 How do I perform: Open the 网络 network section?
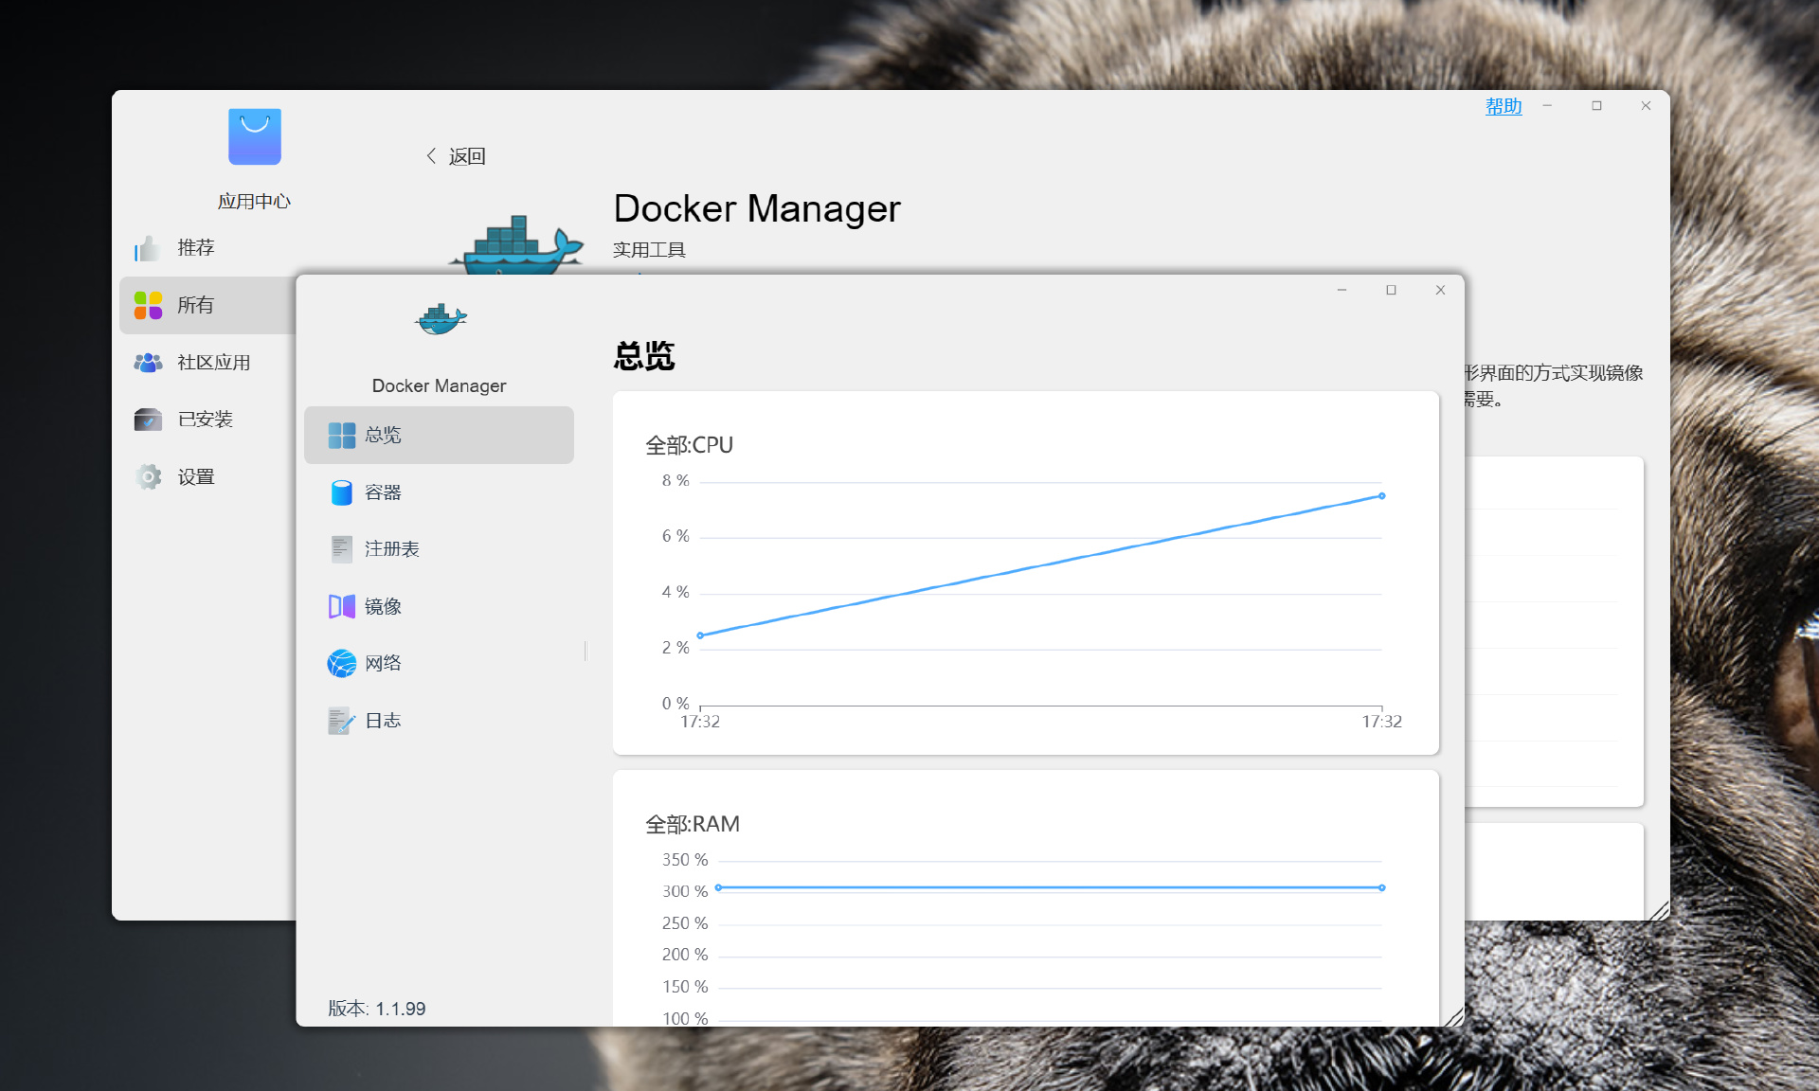pos(382,663)
